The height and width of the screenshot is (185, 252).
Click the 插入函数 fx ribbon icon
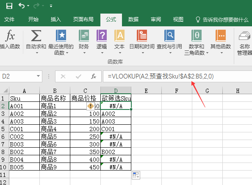pos(10,35)
